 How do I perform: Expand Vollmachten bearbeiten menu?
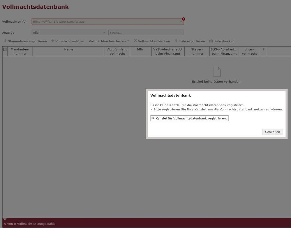pos(109,41)
